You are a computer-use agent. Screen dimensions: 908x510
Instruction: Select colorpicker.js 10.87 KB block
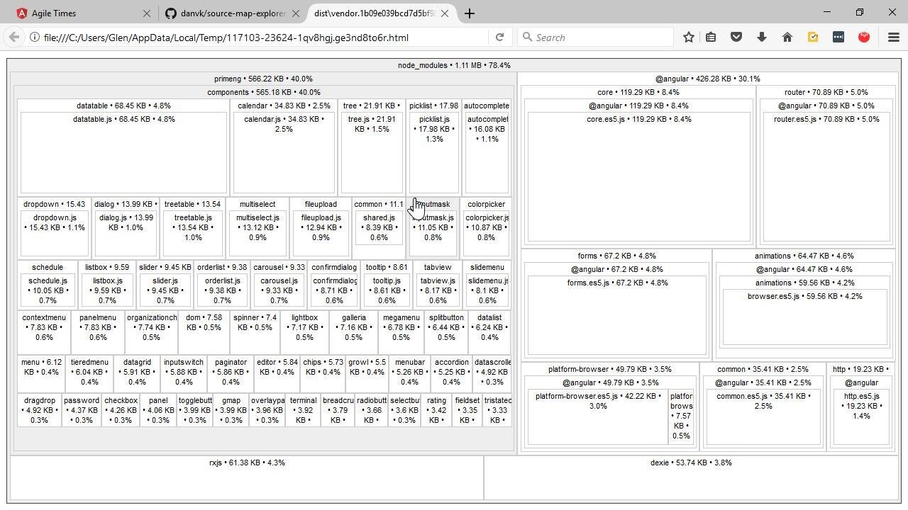487,233
